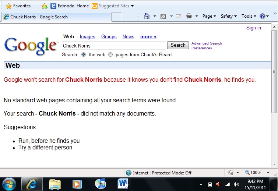Open the Safety dropdown menu
This screenshot has width=278, height=191.
coord(229,16)
